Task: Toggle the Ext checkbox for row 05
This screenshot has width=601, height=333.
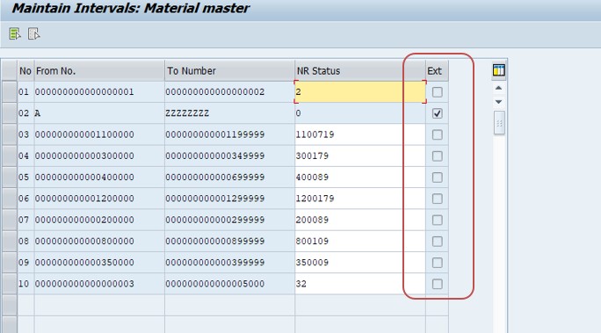Action: tap(437, 177)
